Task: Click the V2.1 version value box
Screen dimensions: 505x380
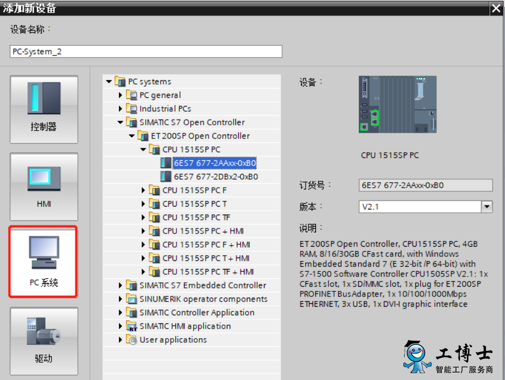Action: [x=420, y=207]
